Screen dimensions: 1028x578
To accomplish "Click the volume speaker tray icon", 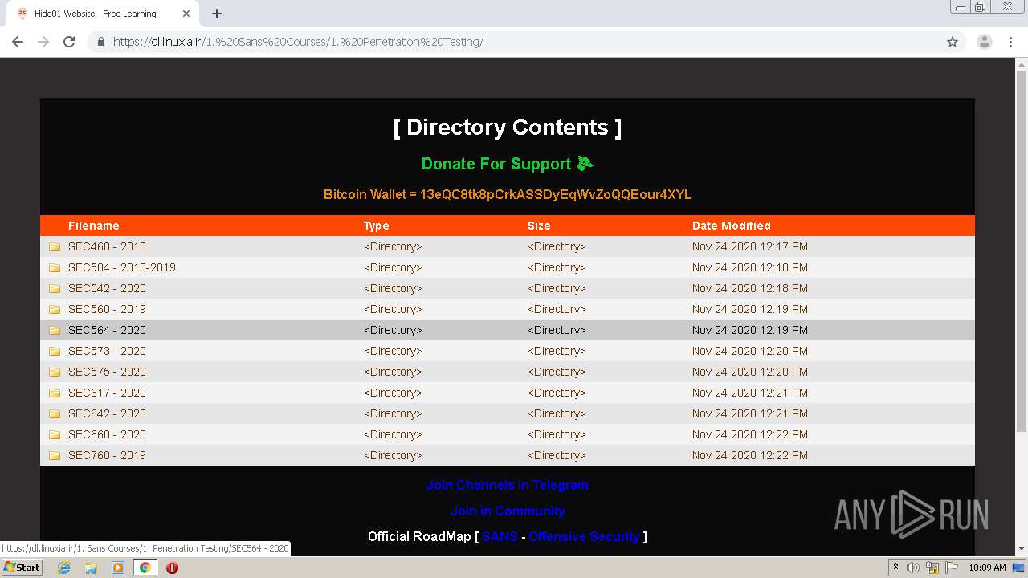I will 913,568.
